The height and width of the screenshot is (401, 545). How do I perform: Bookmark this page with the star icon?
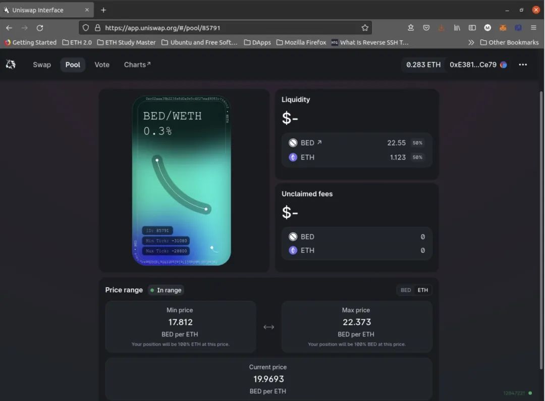click(365, 28)
